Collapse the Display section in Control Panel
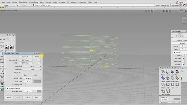 click(x=174, y=52)
